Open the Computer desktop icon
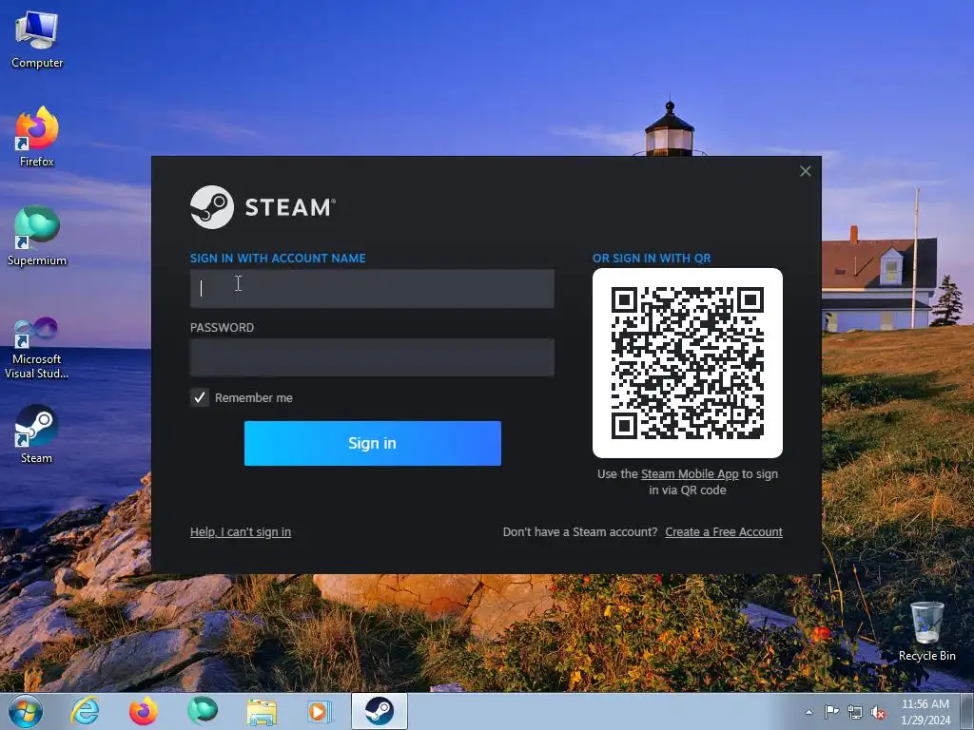Screen dimensions: 974x730 [37, 40]
